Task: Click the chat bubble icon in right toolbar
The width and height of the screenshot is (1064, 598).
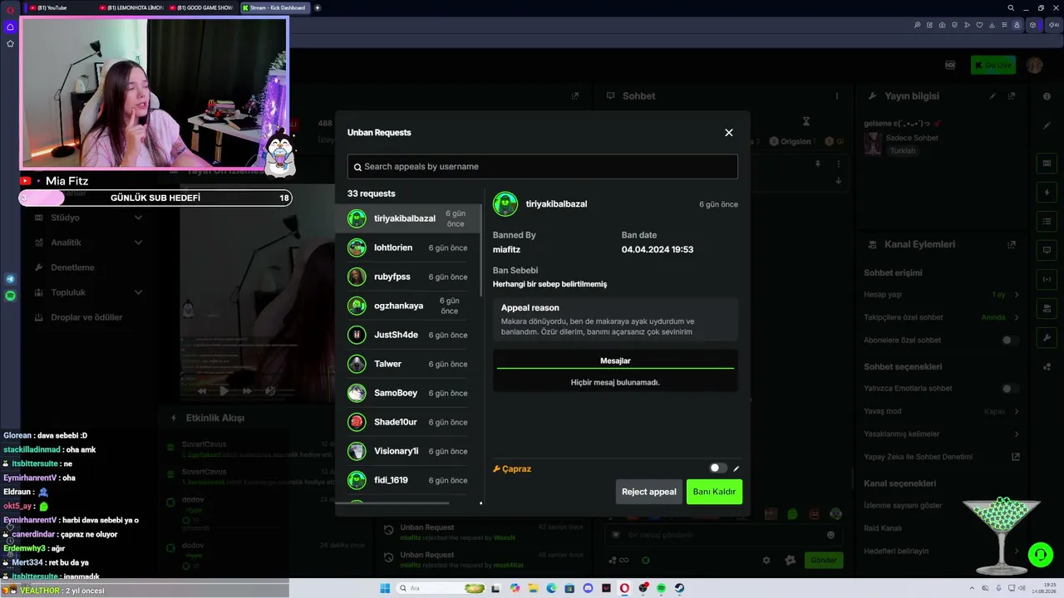Action: pos(1047,250)
